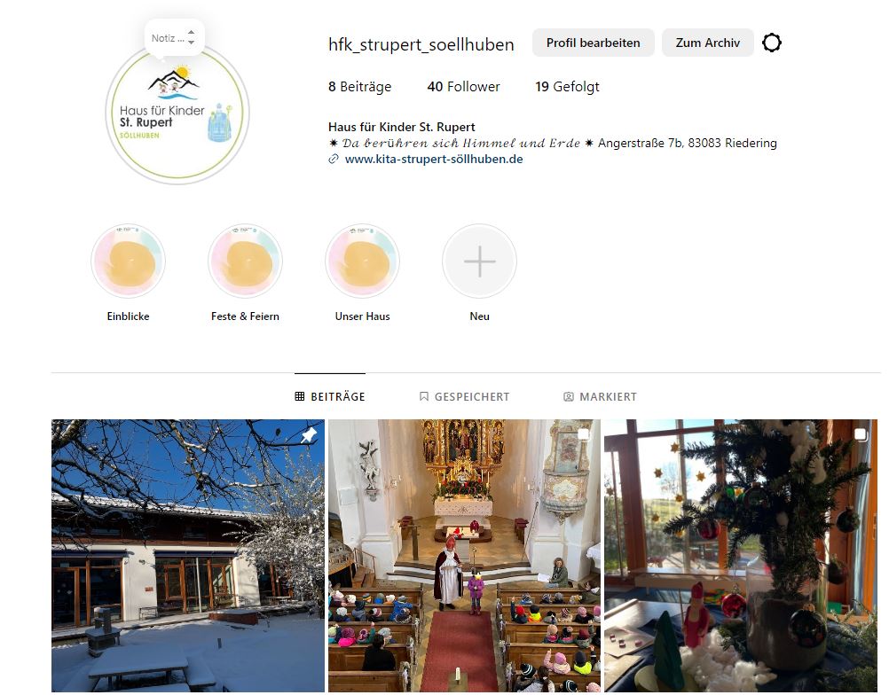
Task: Click the carousel icon on the Christmas tree post
Action: click(x=861, y=434)
